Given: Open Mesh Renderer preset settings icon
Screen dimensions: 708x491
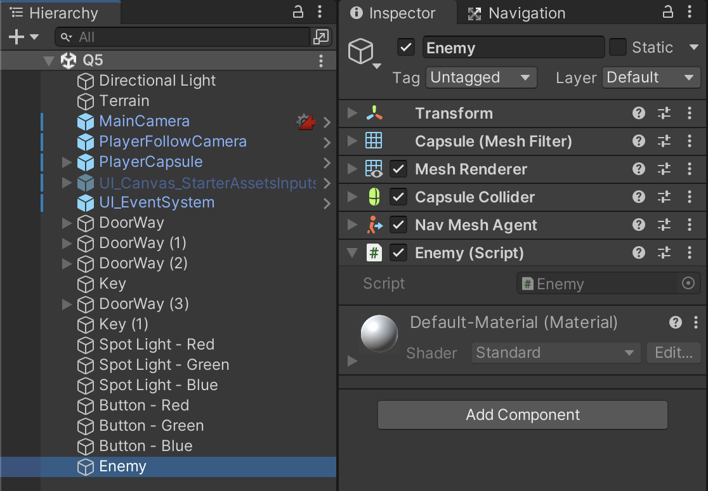Looking at the screenshot, I should (664, 169).
